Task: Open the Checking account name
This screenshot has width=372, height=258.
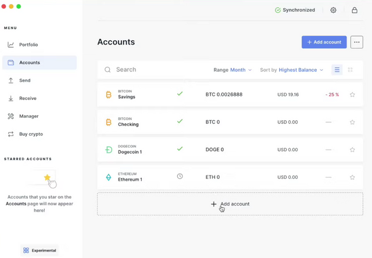Action: pos(128,124)
